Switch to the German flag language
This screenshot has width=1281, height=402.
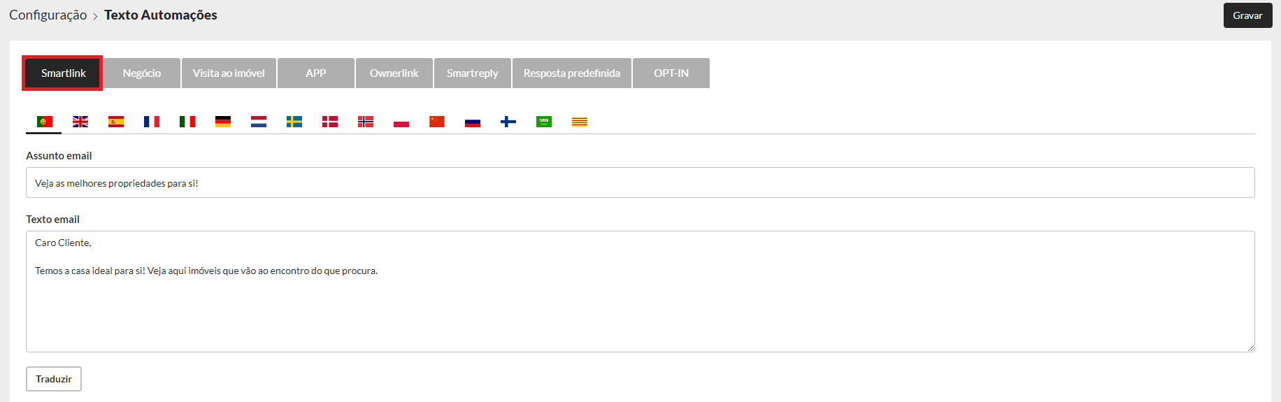223,122
